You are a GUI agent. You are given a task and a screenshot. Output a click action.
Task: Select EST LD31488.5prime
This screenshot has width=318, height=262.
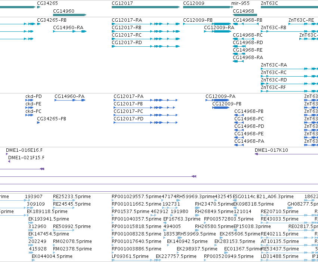(x=280, y=256)
